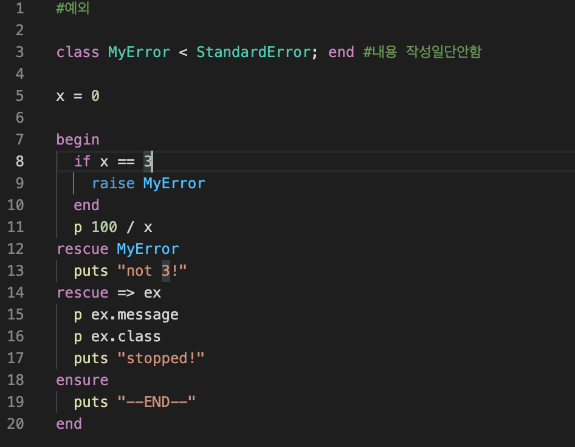
Task: Click the comment '#예외' on line 1
Action: pyautogui.click(x=72, y=8)
